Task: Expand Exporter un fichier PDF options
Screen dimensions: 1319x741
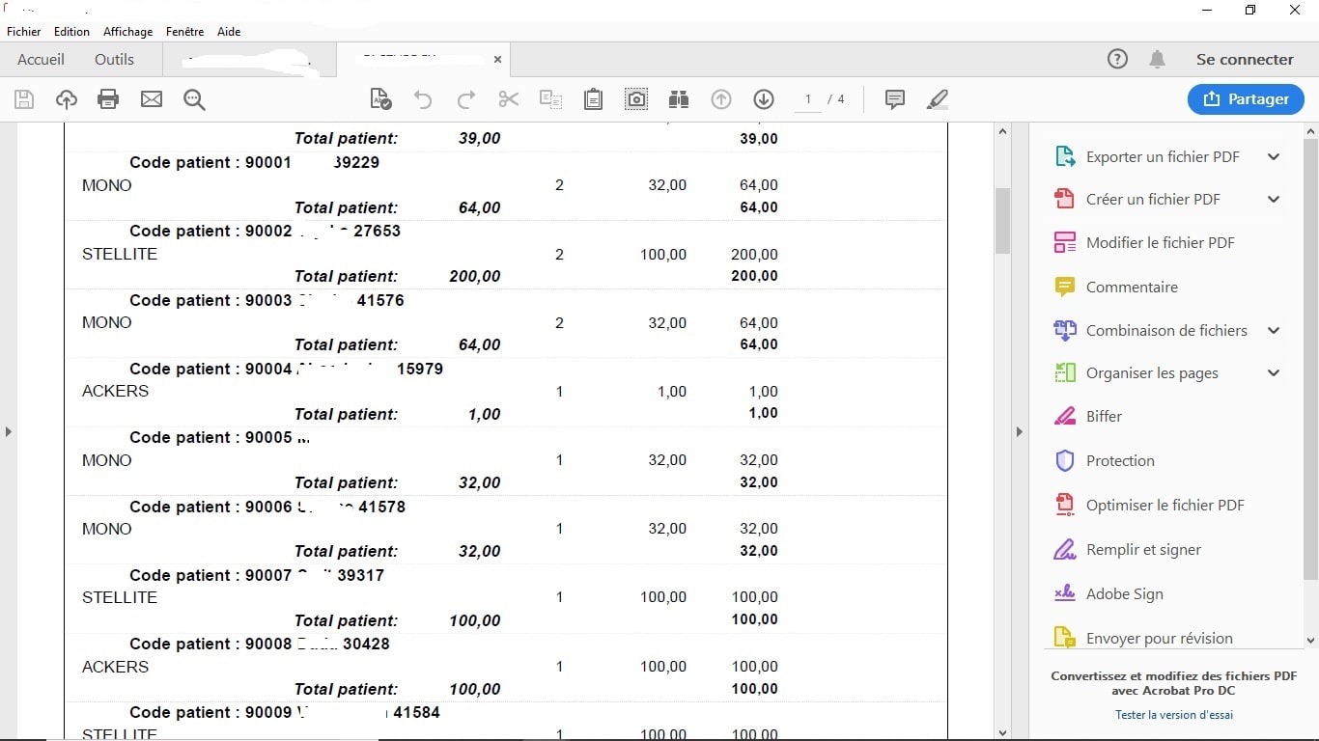Action: pos(1274,157)
